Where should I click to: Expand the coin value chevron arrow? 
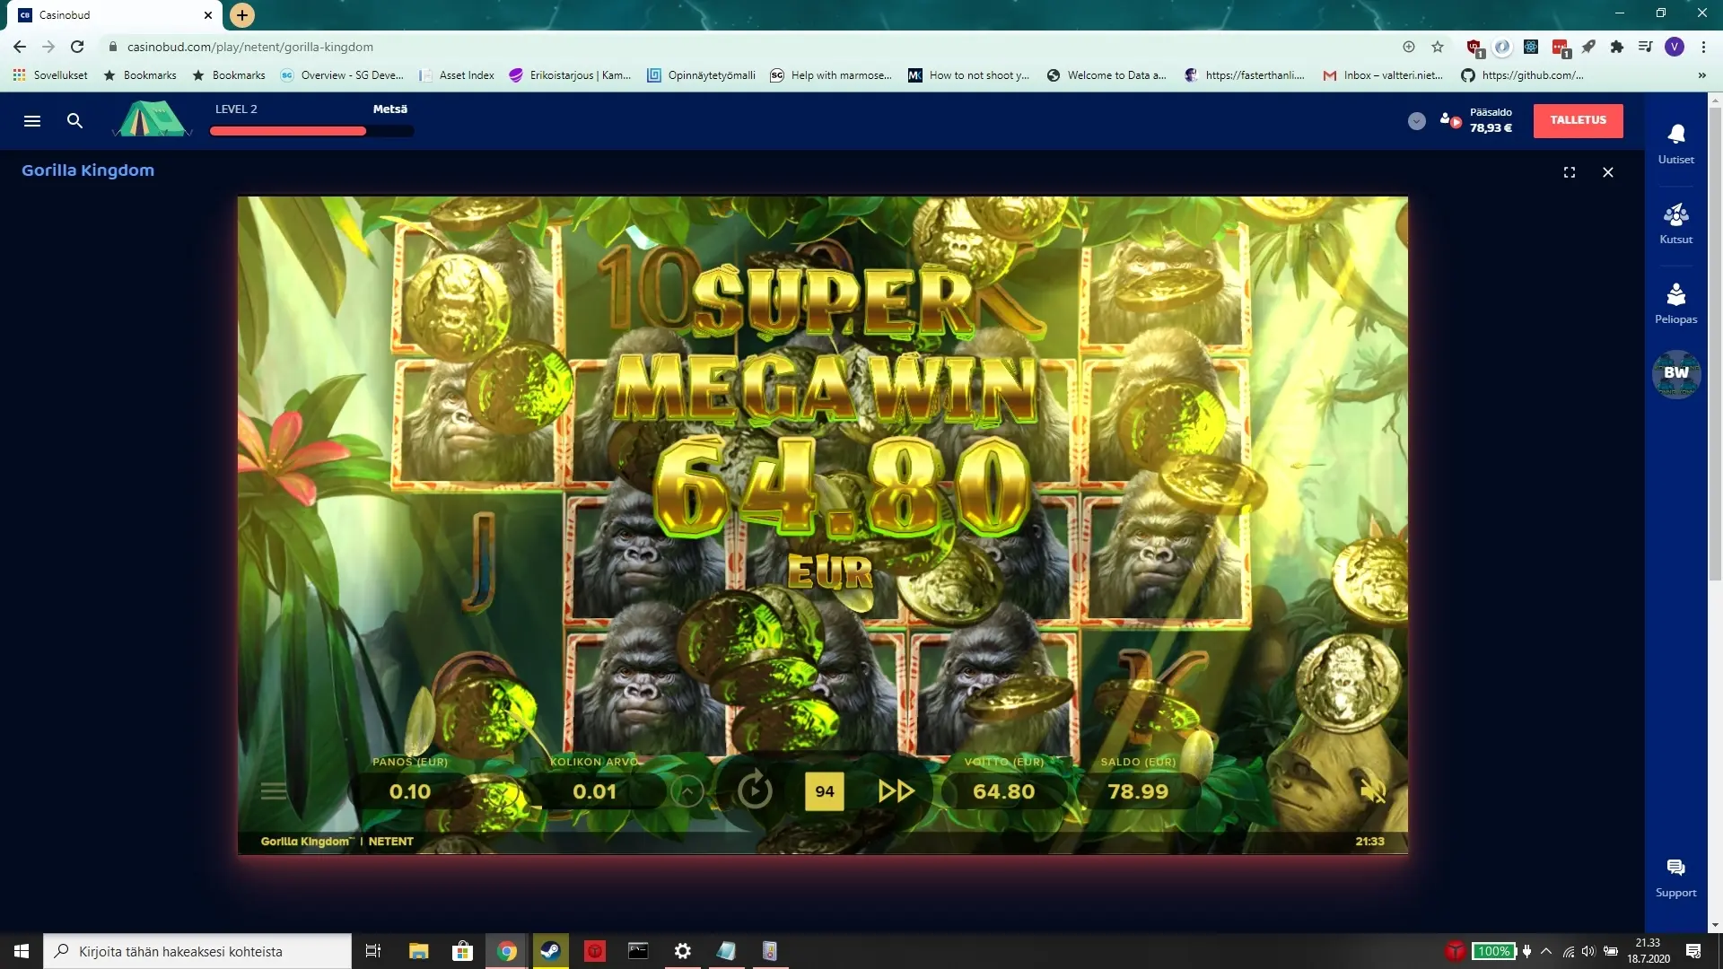point(687,791)
